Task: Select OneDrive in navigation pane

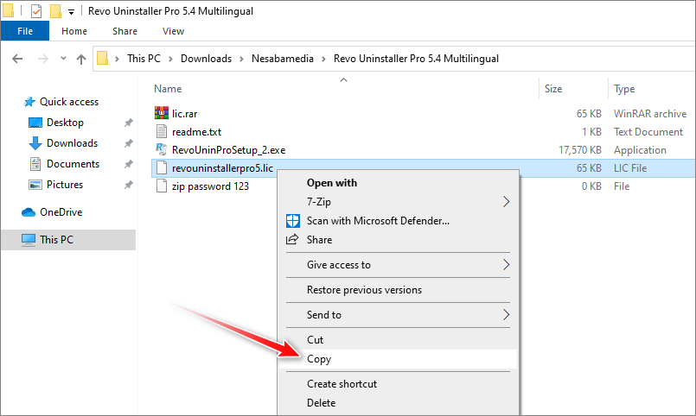Action: (x=61, y=212)
